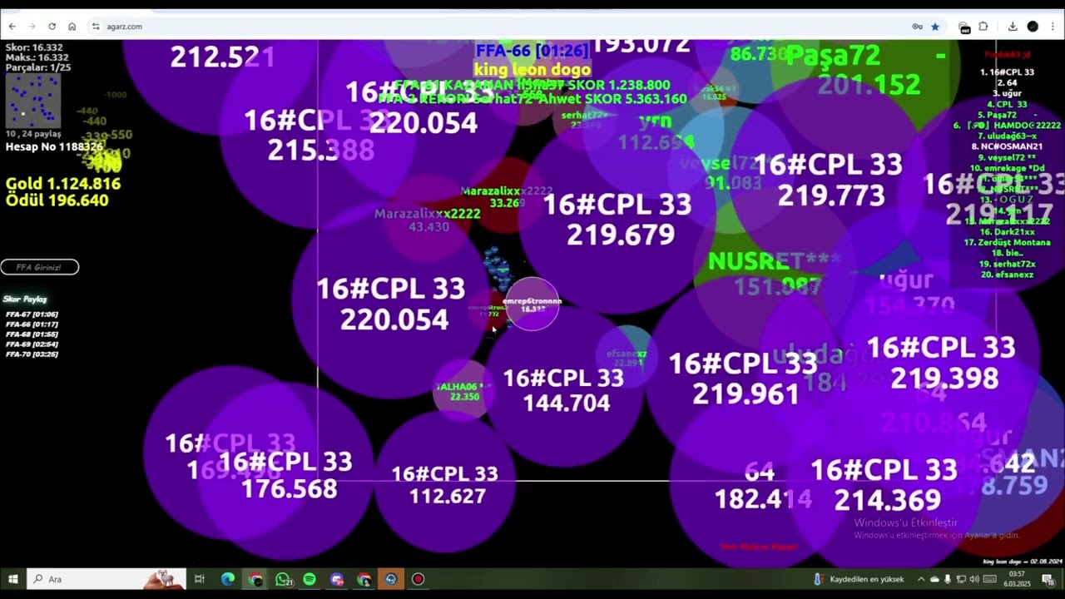Open the browser extensions puzzle icon
This screenshot has width=1065, height=599.
tap(983, 27)
